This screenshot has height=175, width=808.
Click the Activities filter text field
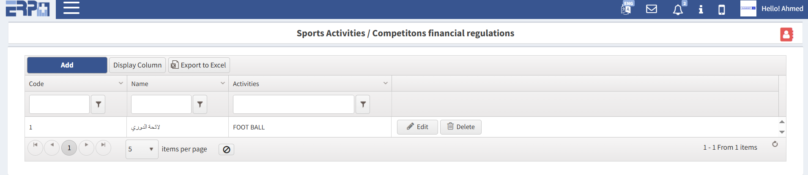point(293,105)
